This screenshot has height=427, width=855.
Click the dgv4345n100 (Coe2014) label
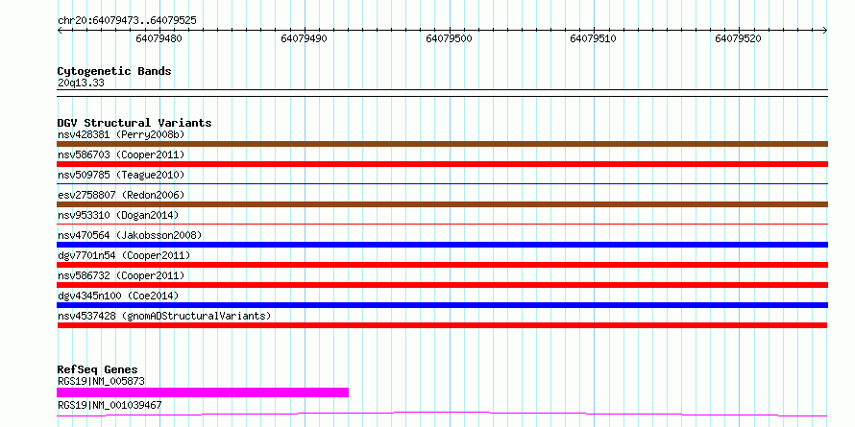point(118,296)
